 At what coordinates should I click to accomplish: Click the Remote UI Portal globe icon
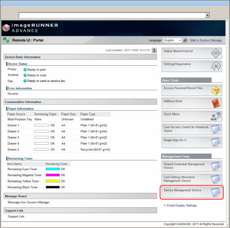click(x=6, y=40)
